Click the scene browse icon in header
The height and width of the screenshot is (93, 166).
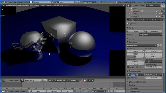[x=57, y=2]
